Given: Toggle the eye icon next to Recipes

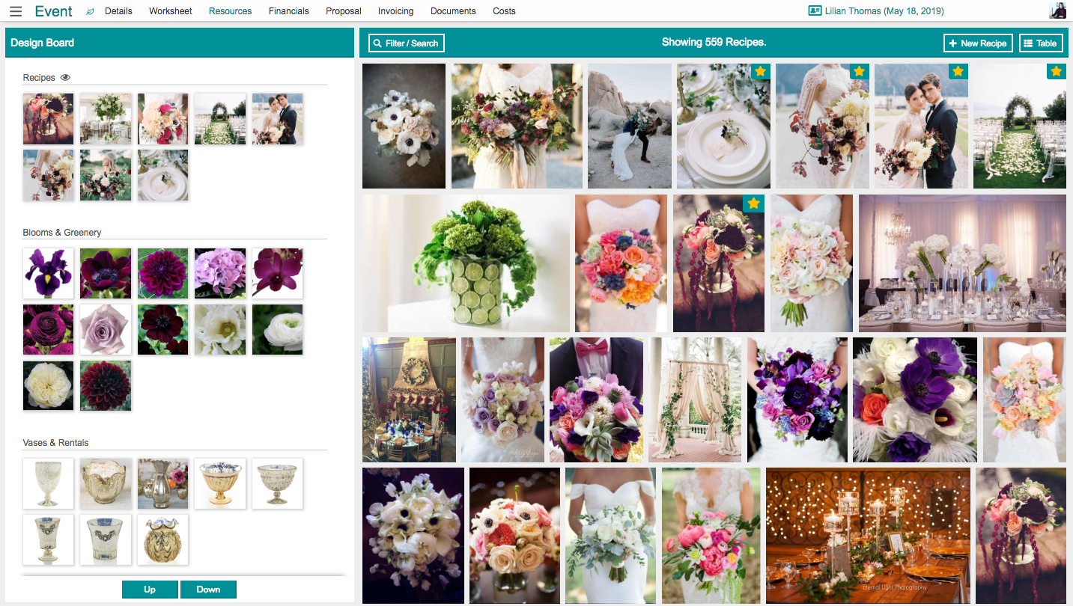Looking at the screenshot, I should 65,77.
